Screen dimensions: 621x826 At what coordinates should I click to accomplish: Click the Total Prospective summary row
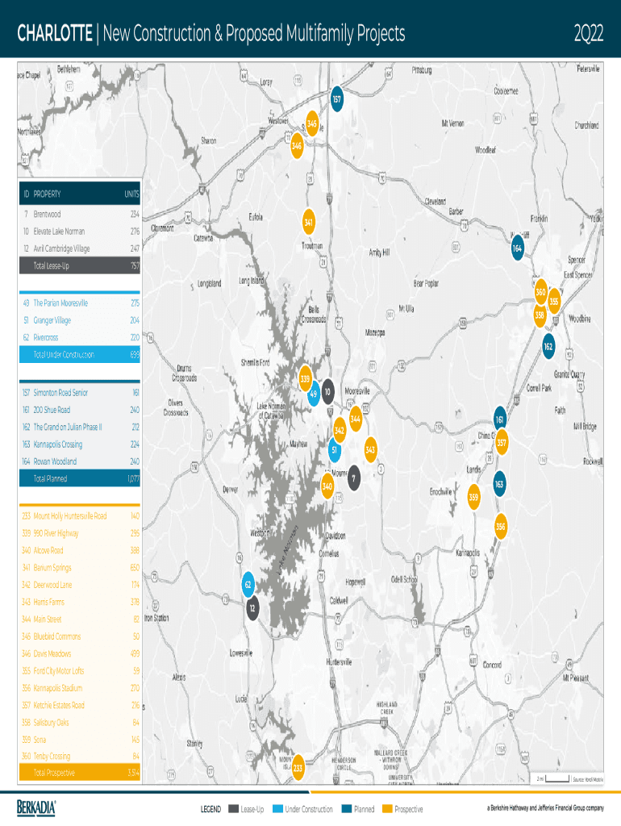[79, 773]
